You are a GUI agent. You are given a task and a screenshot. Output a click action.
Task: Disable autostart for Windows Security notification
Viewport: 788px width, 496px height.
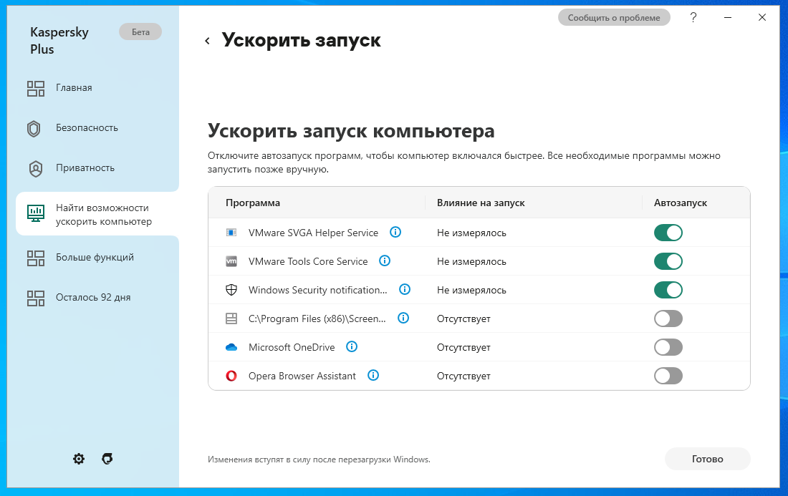pos(668,290)
